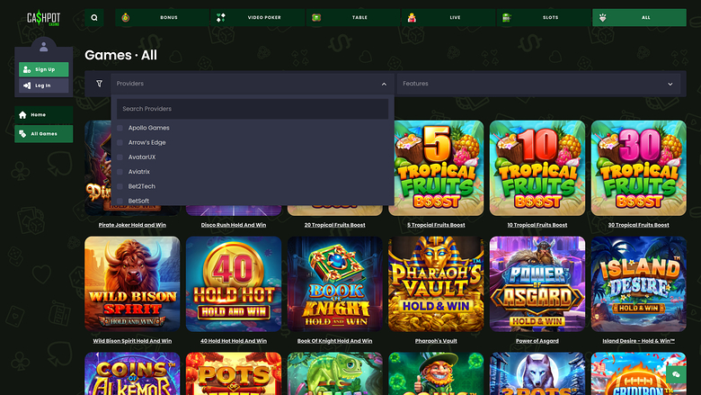Click the Power of Asgard game thumbnail
701x395 pixels.
537,284
